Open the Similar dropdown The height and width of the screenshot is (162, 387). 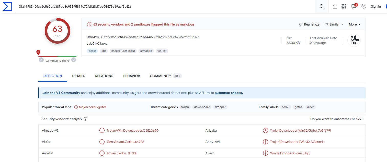click(x=334, y=24)
